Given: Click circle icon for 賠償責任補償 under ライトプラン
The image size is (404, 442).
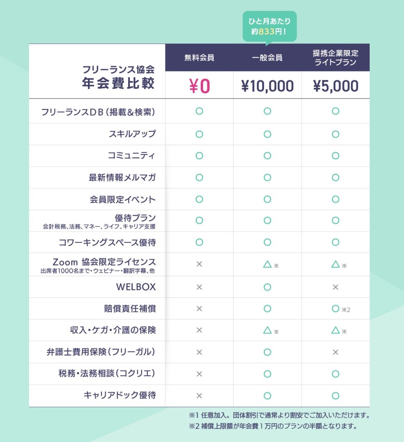Looking at the screenshot, I should point(335,308).
